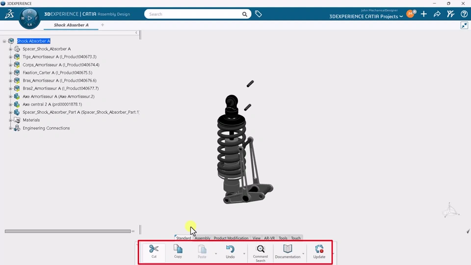Open 3DEXPERIENCE CATIA Projects dropdown
The image size is (471, 265).
coord(366,17)
